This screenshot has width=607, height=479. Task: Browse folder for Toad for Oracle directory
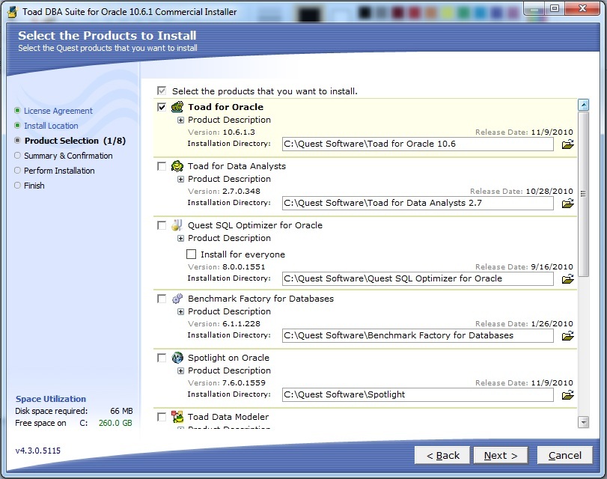(567, 144)
